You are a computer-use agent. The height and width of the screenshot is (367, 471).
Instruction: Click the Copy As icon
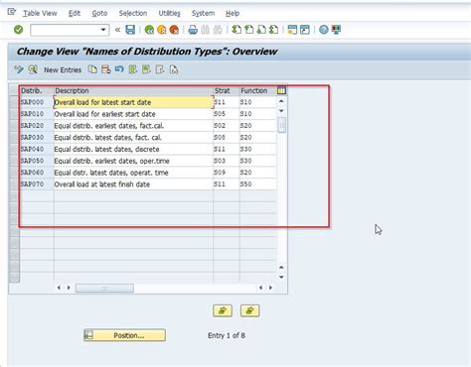(92, 69)
